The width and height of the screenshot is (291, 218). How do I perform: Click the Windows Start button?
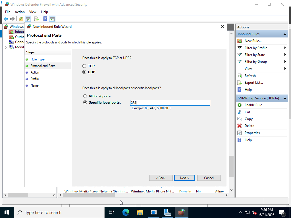coord(7,212)
